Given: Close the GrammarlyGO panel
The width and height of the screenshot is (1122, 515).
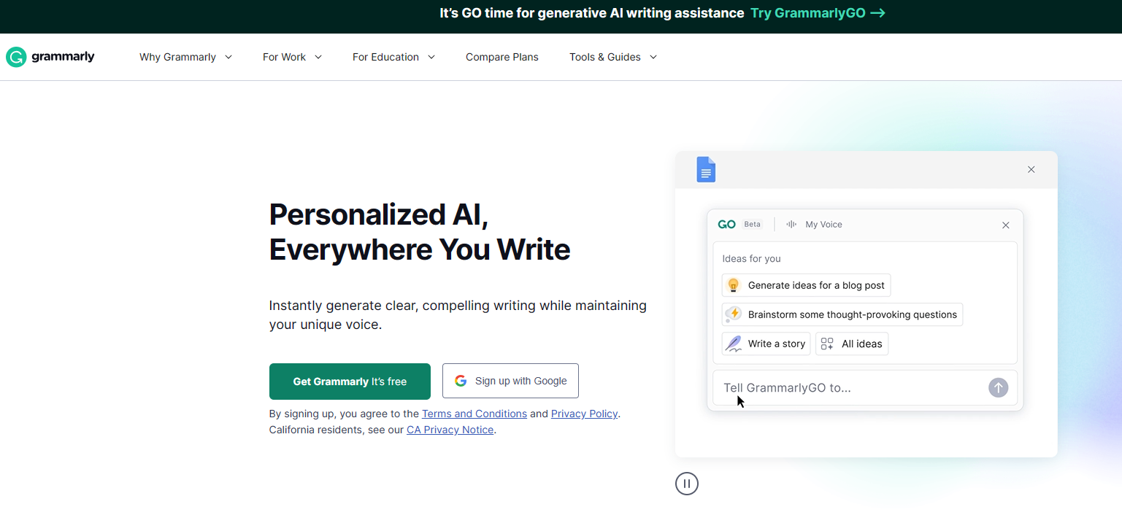Looking at the screenshot, I should coord(1006,225).
